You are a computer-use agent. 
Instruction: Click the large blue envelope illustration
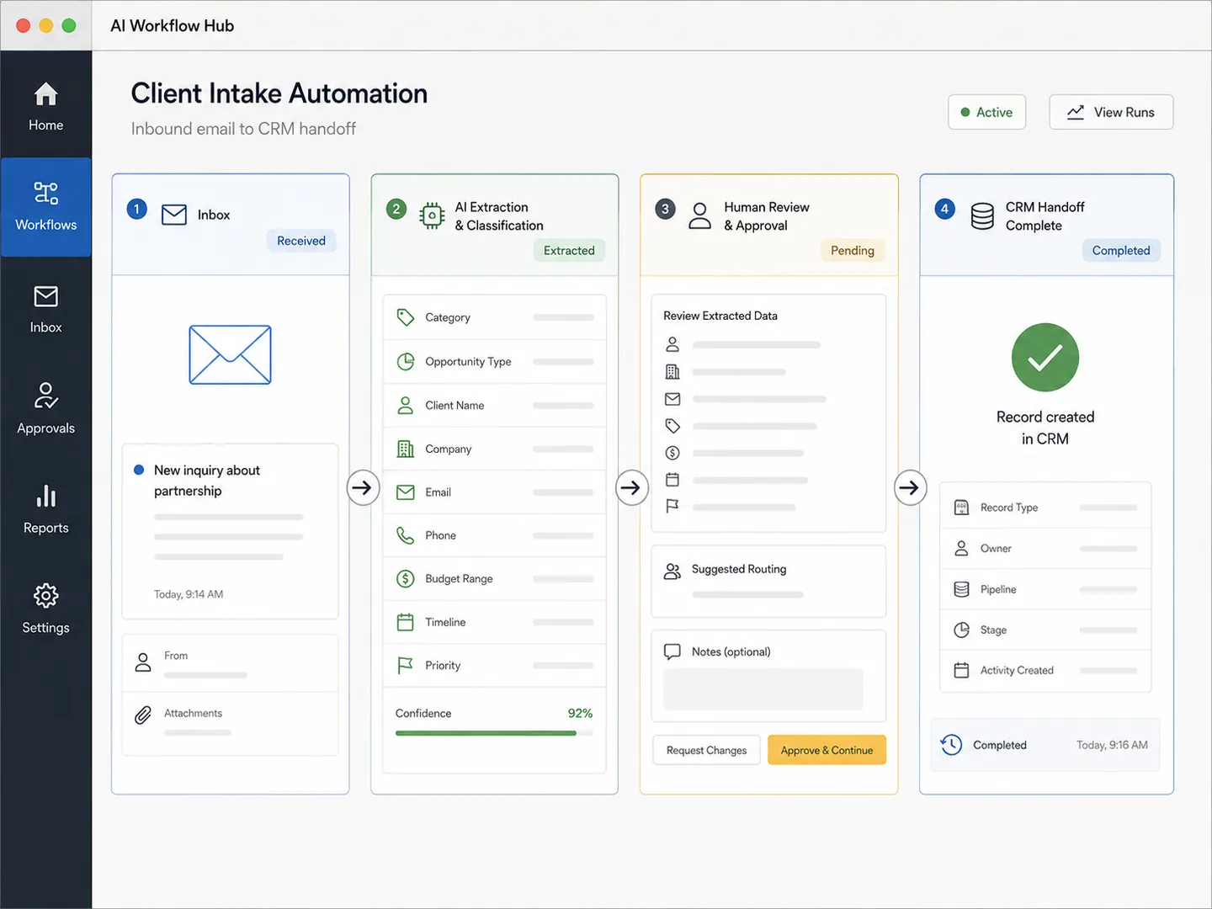click(230, 354)
